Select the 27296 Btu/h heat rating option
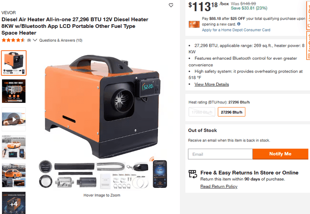 tap(232, 112)
